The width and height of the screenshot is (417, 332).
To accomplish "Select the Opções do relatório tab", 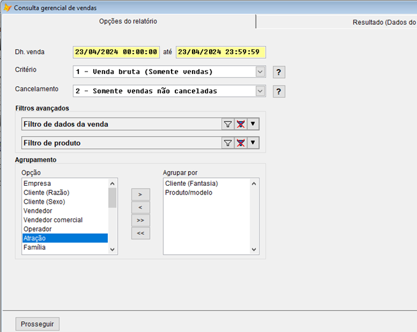I will click(x=128, y=22).
